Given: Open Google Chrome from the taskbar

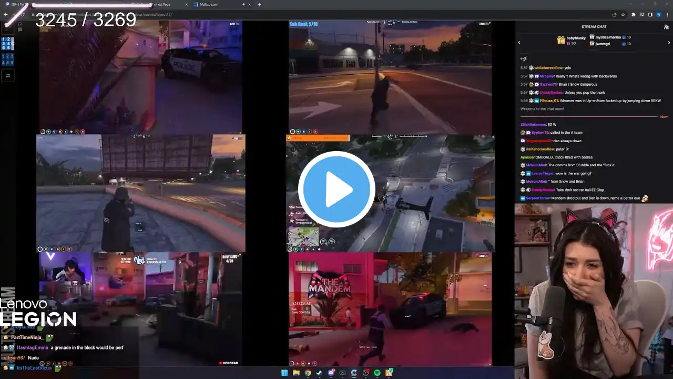Looking at the screenshot, I should tap(308, 373).
